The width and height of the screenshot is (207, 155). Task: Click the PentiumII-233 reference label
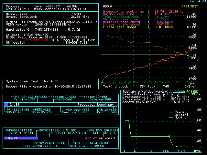(63, 97)
